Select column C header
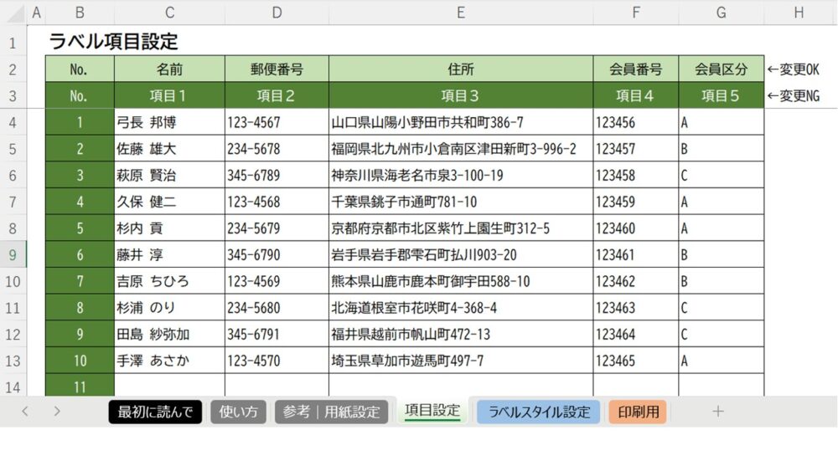This screenshot has width=838, height=471. [169, 12]
